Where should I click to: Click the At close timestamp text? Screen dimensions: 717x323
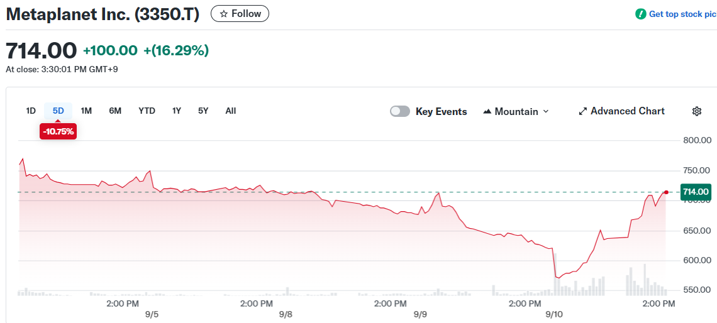pyautogui.click(x=62, y=70)
